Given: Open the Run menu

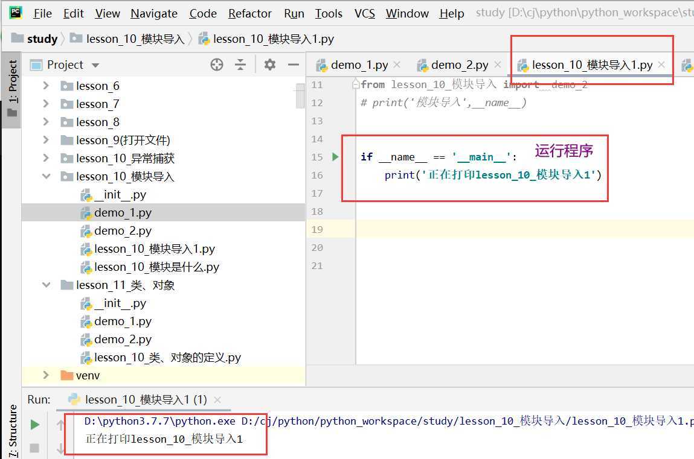Looking at the screenshot, I should 294,14.
